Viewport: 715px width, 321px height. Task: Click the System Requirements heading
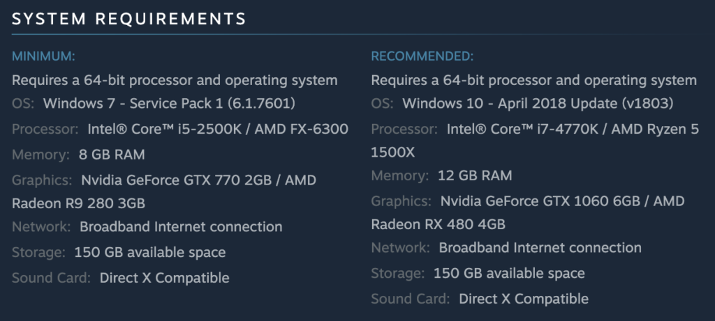128,19
